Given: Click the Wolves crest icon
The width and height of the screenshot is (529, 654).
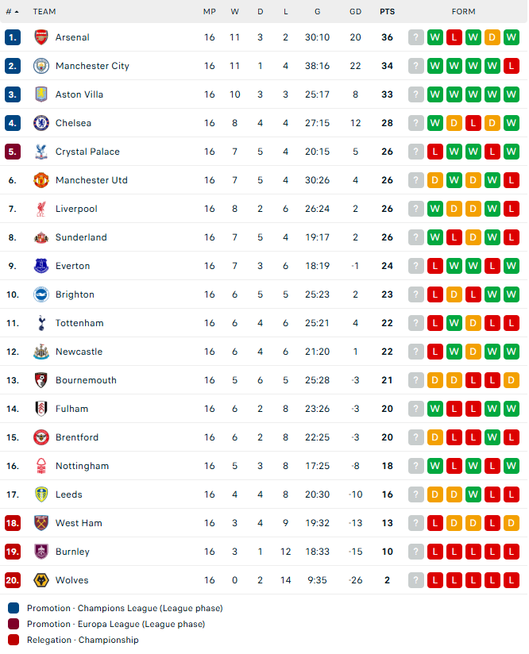Looking at the screenshot, I should (x=41, y=580).
